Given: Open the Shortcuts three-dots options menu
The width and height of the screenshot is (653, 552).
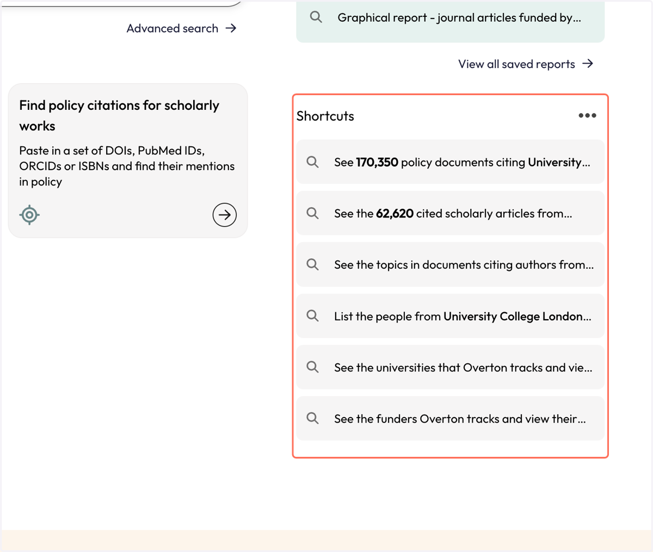Looking at the screenshot, I should (587, 115).
